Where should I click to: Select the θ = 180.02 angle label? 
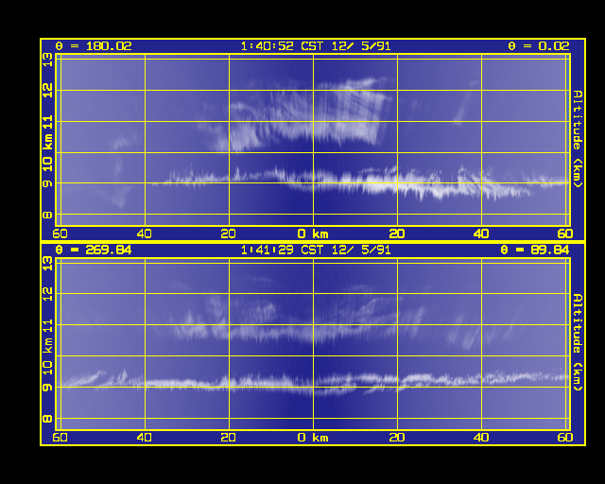pos(94,46)
